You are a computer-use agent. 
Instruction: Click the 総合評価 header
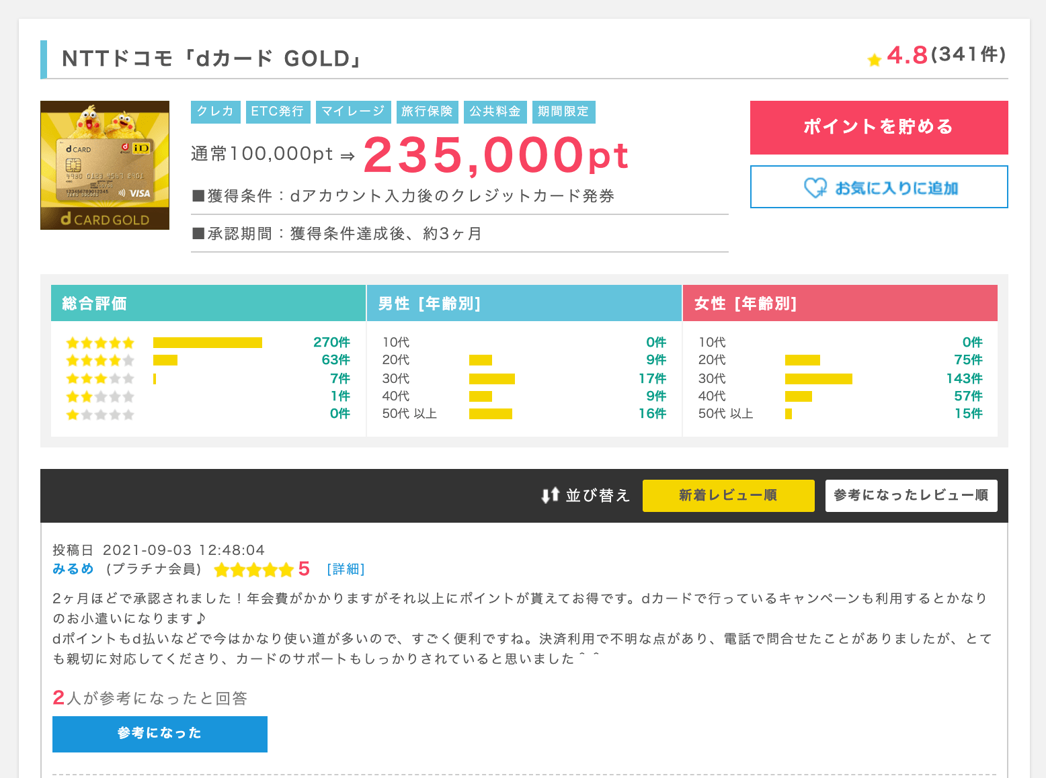[x=208, y=304]
